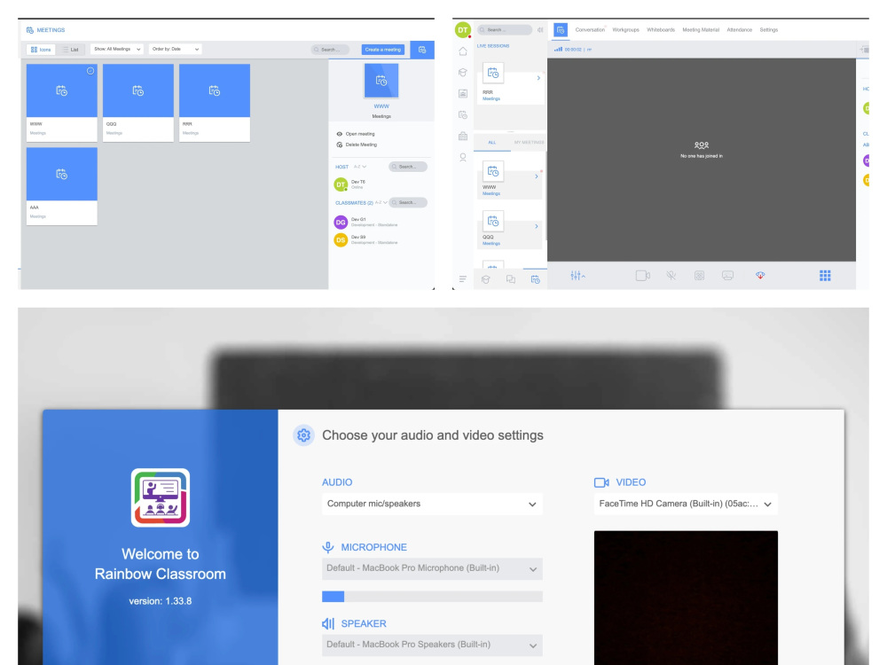Open the Order by: Date dropdown
The height and width of the screenshot is (665, 887).
coord(176,49)
